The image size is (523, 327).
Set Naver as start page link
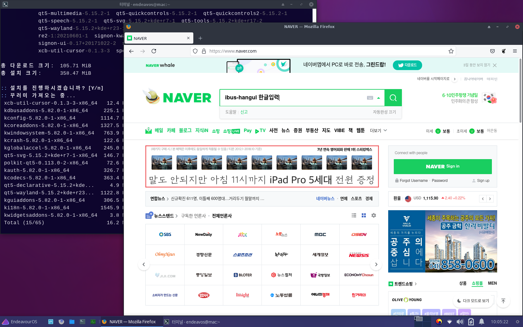(x=433, y=79)
